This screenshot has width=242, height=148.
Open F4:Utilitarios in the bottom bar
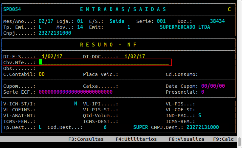136,139
